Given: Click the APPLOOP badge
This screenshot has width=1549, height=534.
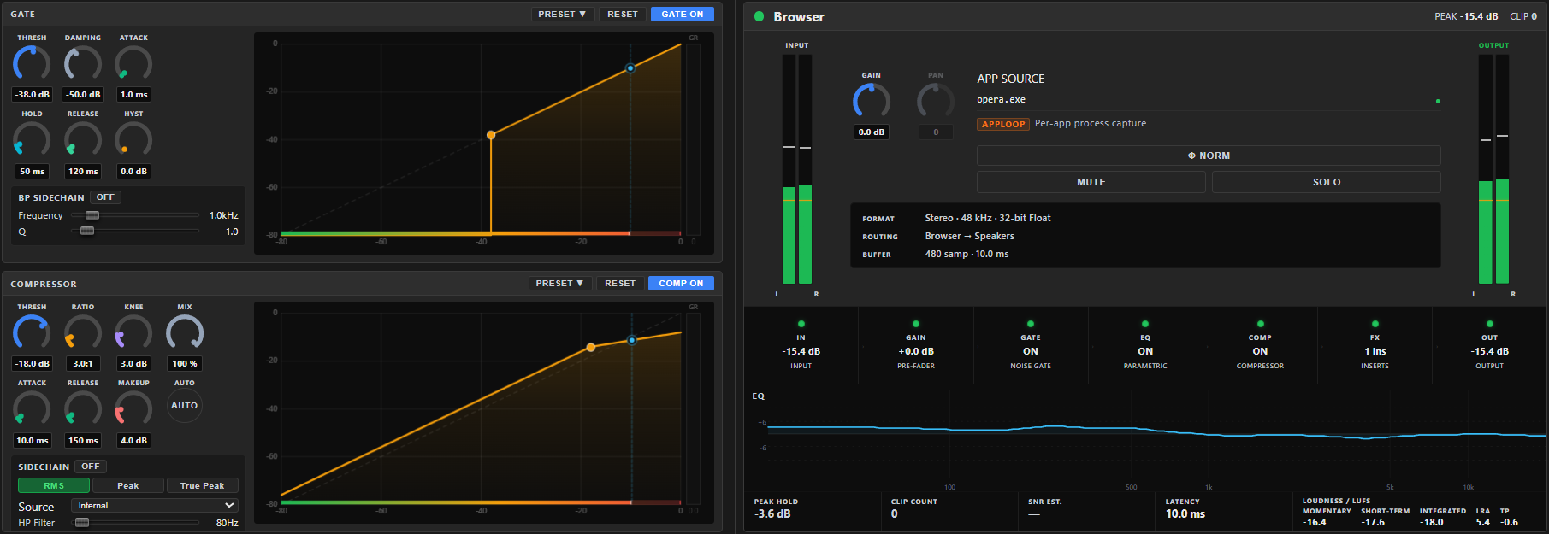Looking at the screenshot, I should tap(1003, 124).
